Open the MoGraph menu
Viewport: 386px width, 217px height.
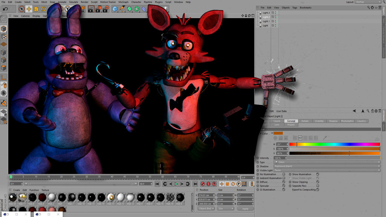[123, 2]
